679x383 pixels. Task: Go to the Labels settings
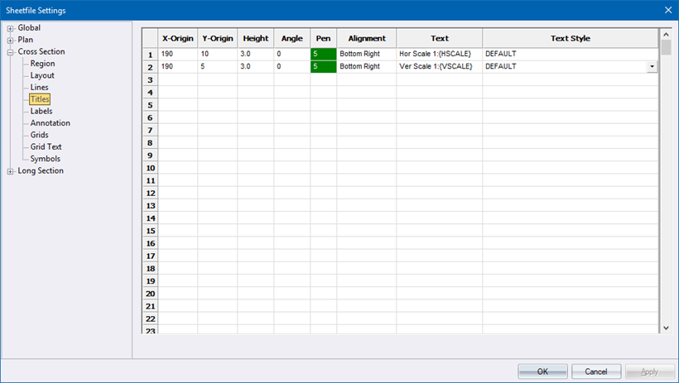coord(41,111)
